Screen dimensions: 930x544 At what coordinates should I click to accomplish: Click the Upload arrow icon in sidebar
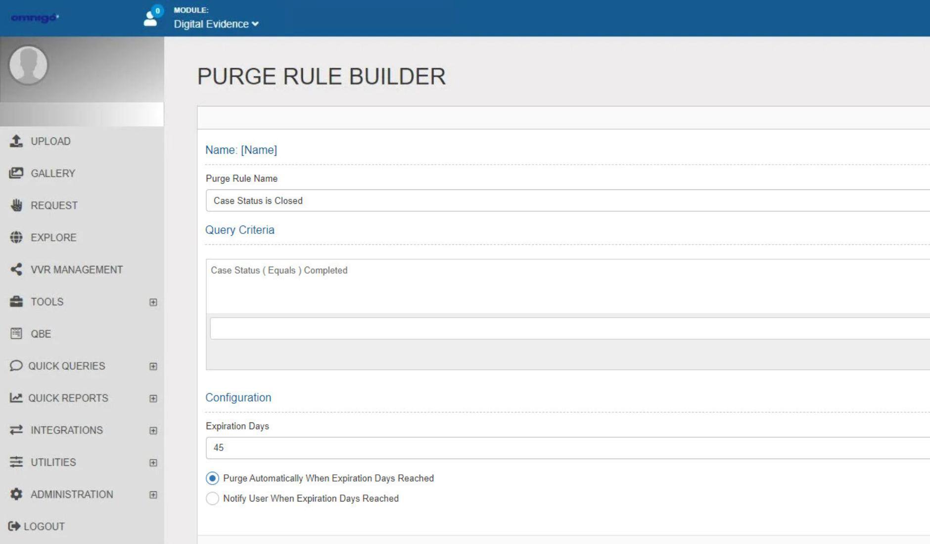click(x=16, y=141)
